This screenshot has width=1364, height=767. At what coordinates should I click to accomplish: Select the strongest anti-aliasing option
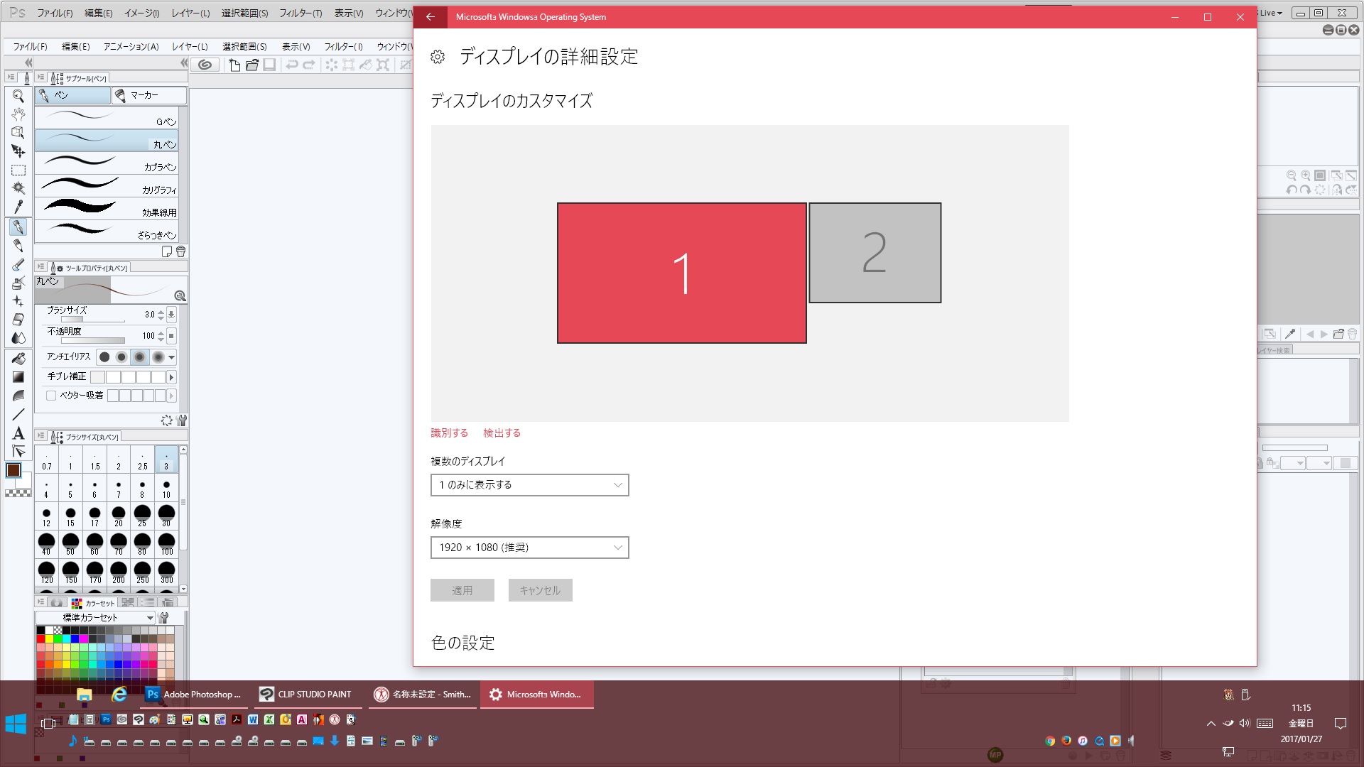coord(158,357)
